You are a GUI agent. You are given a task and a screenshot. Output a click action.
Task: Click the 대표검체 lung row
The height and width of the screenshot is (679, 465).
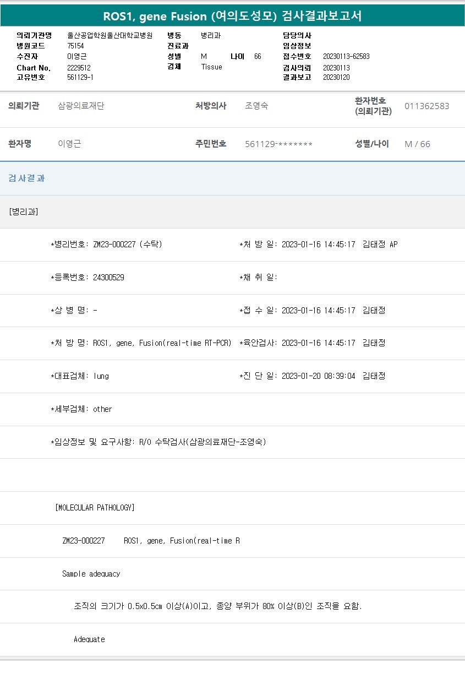80,376
